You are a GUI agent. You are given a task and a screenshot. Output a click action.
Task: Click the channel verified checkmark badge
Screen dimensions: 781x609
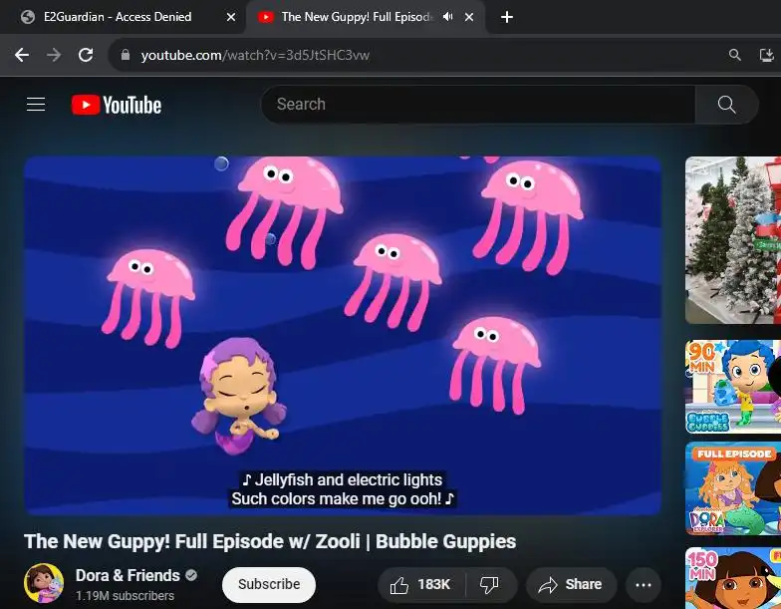(191, 576)
